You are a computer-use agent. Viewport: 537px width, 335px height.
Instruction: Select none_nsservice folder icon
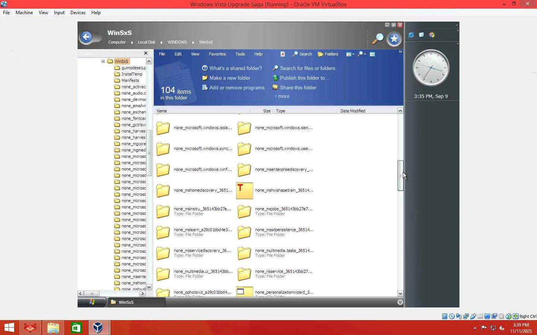click(244, 274)
